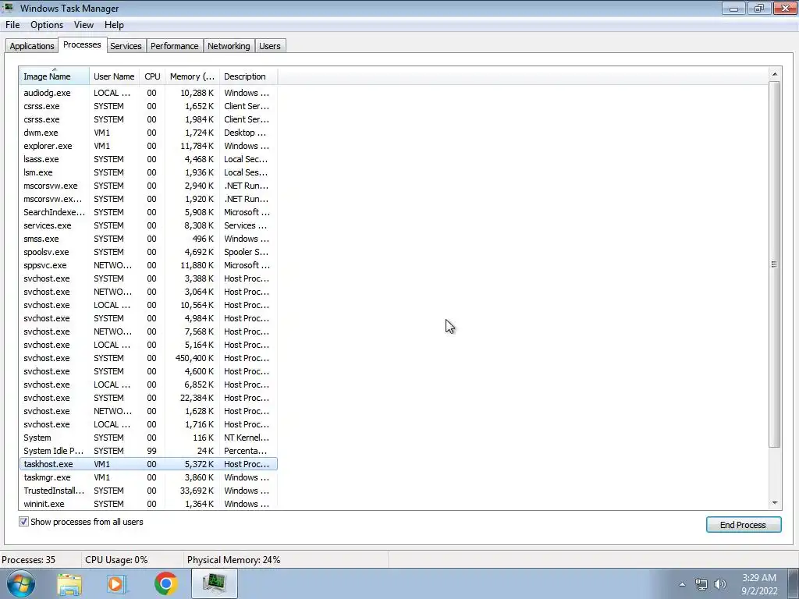Click the End Process button
Viewport: 799px width, 599px height.
coord(743,525)
